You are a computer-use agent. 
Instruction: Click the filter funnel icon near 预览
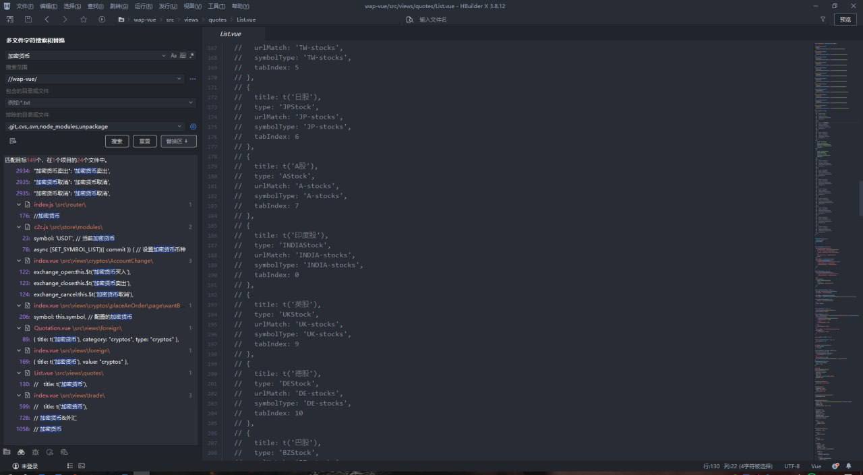click(823, 20)
